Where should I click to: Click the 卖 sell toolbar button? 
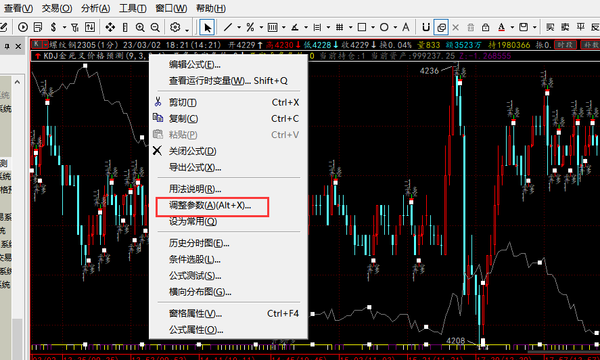566,27
